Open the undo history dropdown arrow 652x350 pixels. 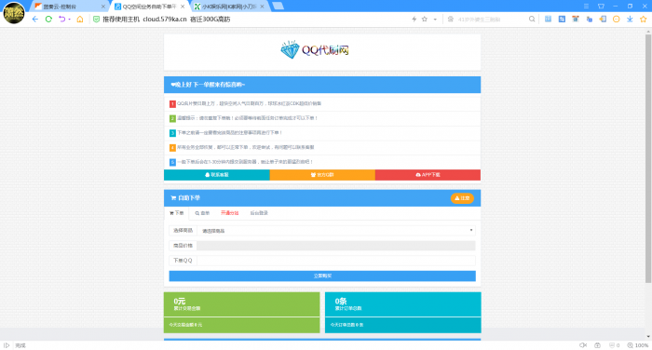point(70,20)
